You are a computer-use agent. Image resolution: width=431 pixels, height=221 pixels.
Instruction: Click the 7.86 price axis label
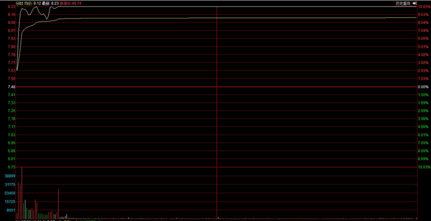click(x=11, y=47)
